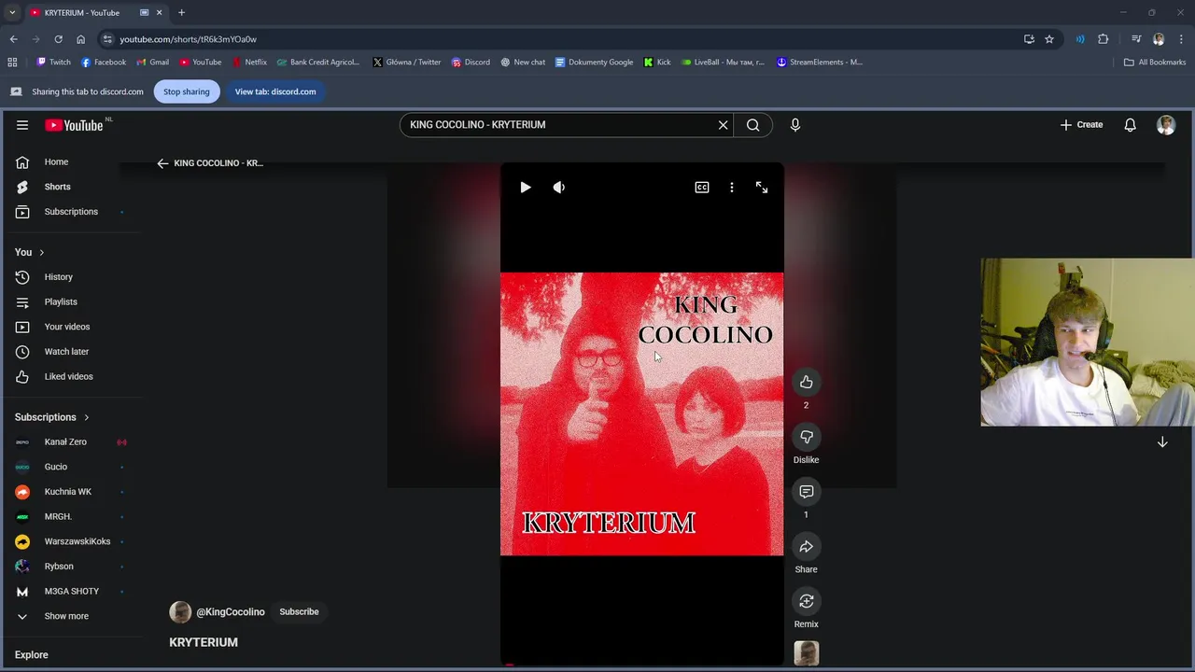Open the browser home page

(x=80, y=39)
